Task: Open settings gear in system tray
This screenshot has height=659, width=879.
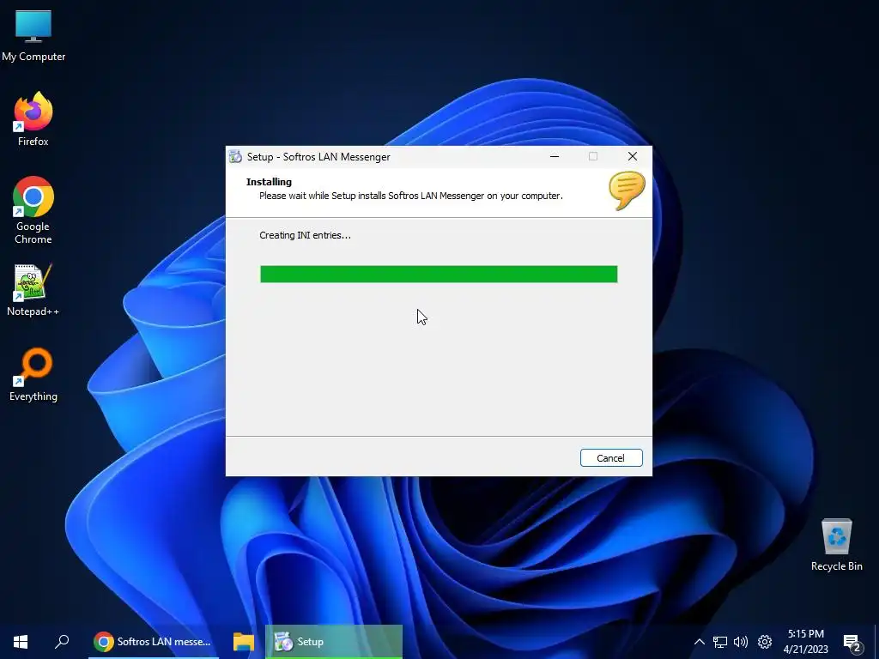Action: coord(765,642)
